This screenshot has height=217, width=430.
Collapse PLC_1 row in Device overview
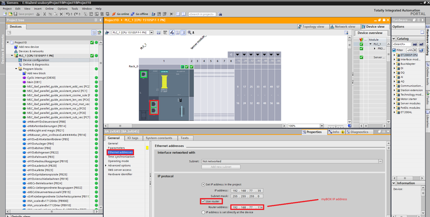click(370, 44)
